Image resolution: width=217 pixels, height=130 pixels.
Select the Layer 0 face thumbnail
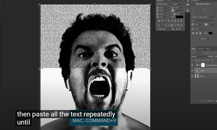tap(197, 76)
